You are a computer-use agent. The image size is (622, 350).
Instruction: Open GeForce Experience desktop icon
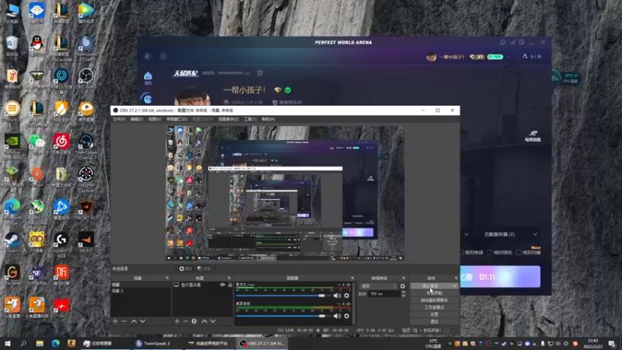[12, 144]
